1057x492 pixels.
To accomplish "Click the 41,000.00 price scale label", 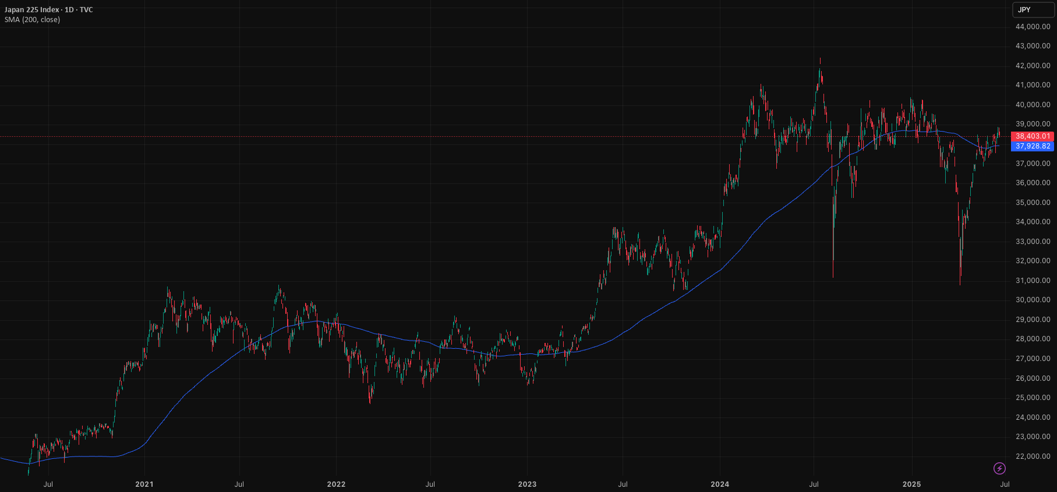I will pos(1033,85).
